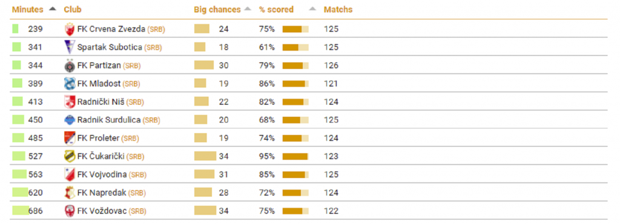Select the Matchs column header
The width and height of the screenshot is (620, 224).
click(x=338, y=10)
